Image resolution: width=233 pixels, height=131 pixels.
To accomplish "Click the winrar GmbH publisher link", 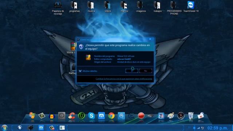I will [x=124, y=59].
